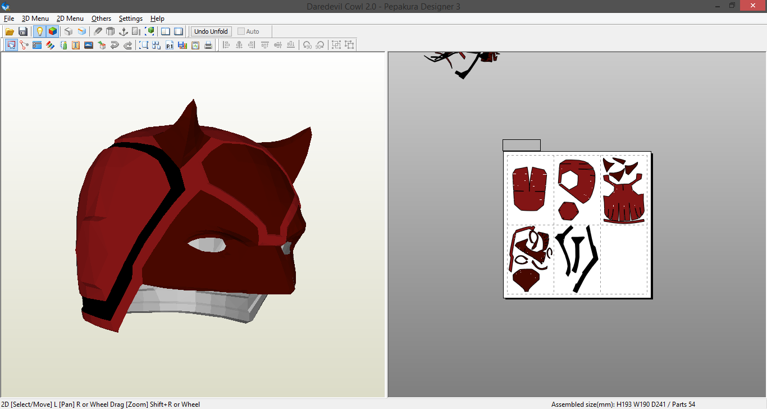
Task: Select the hexagon part on pattern sheet
Action: [x=568, y=211]
